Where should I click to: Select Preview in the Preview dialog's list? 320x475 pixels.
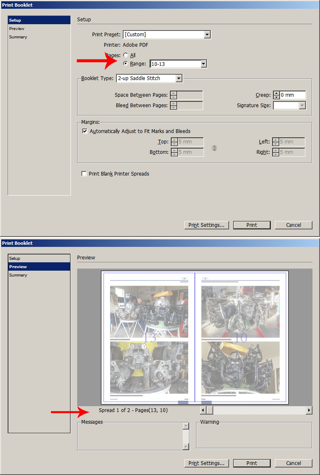tap(39, 266)
